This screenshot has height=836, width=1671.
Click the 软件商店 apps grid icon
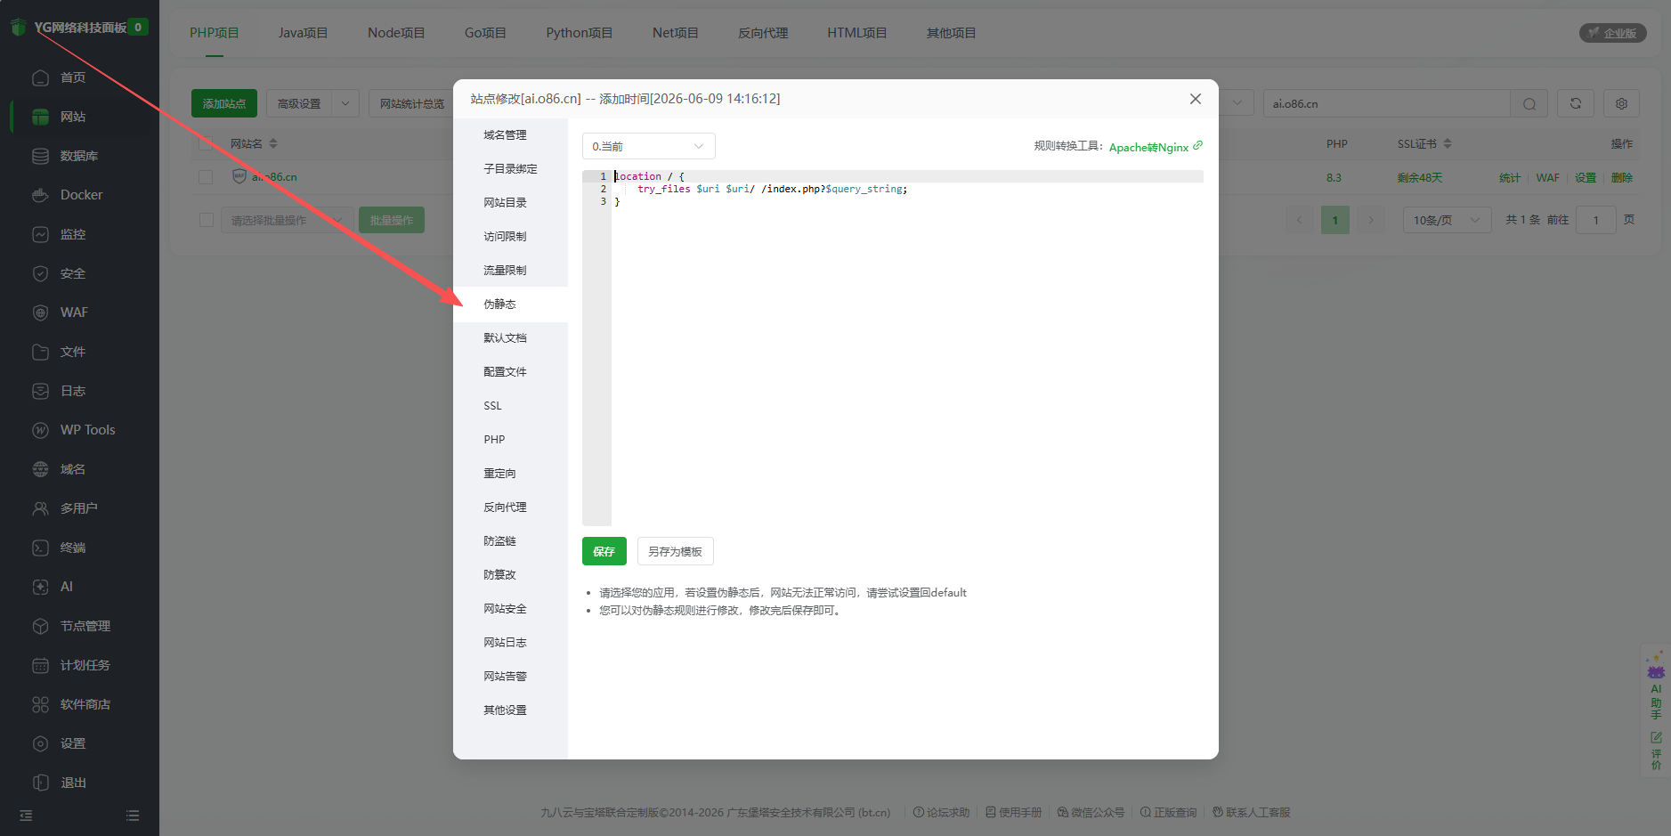tap(40, 704)
